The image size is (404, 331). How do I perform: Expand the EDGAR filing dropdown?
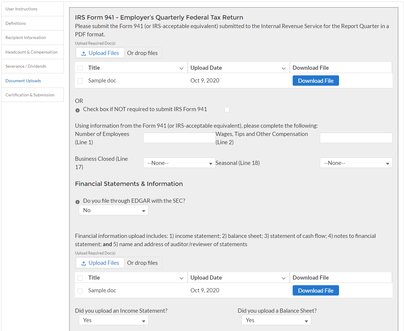(114, 210)
